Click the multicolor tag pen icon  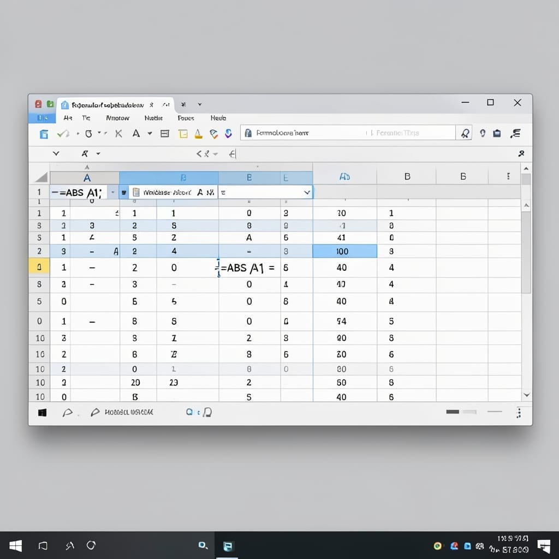pyautogui.click(x=213, y=134)
